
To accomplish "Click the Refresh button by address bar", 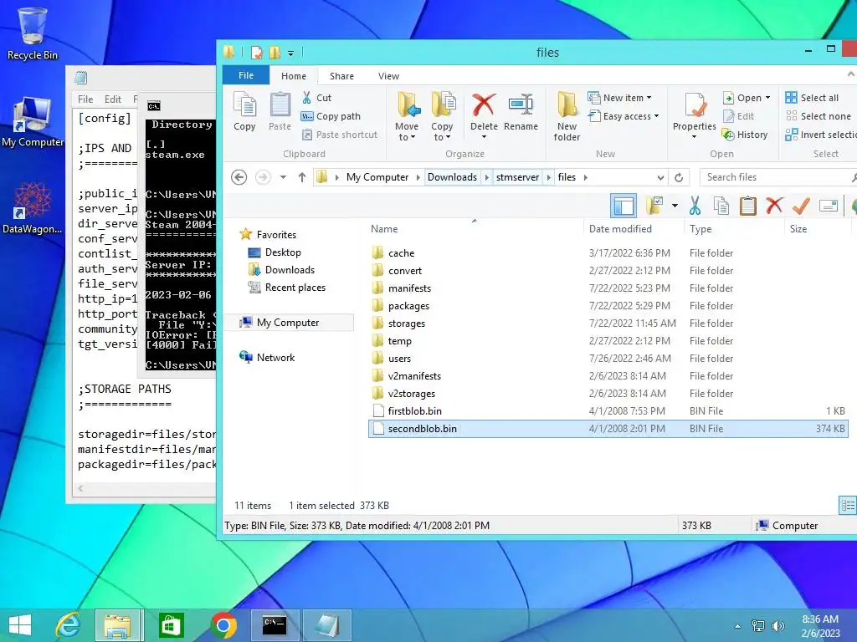I will [x=679, y=177].
